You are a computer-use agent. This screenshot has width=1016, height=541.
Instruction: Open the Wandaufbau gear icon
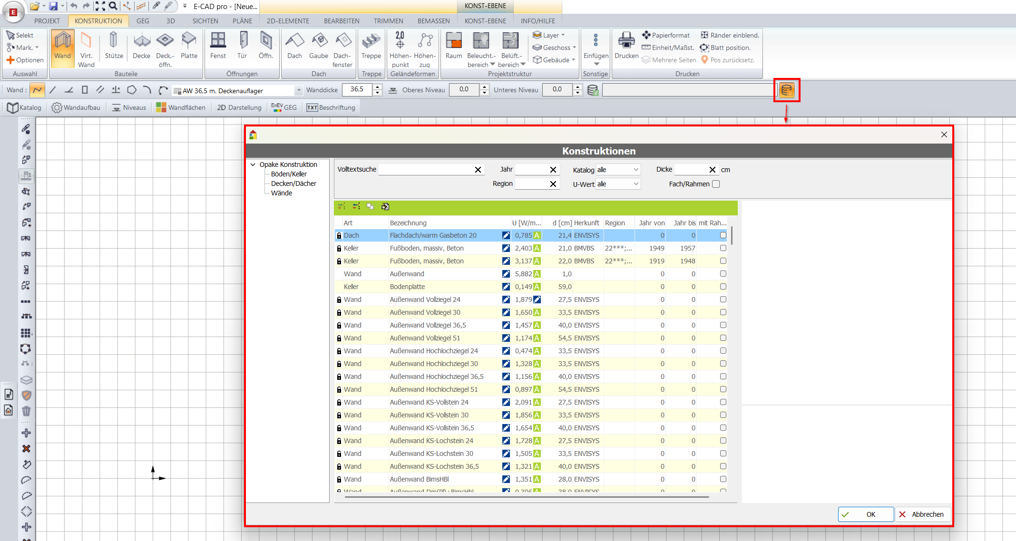pyautogui.click(x=57, y=108)
